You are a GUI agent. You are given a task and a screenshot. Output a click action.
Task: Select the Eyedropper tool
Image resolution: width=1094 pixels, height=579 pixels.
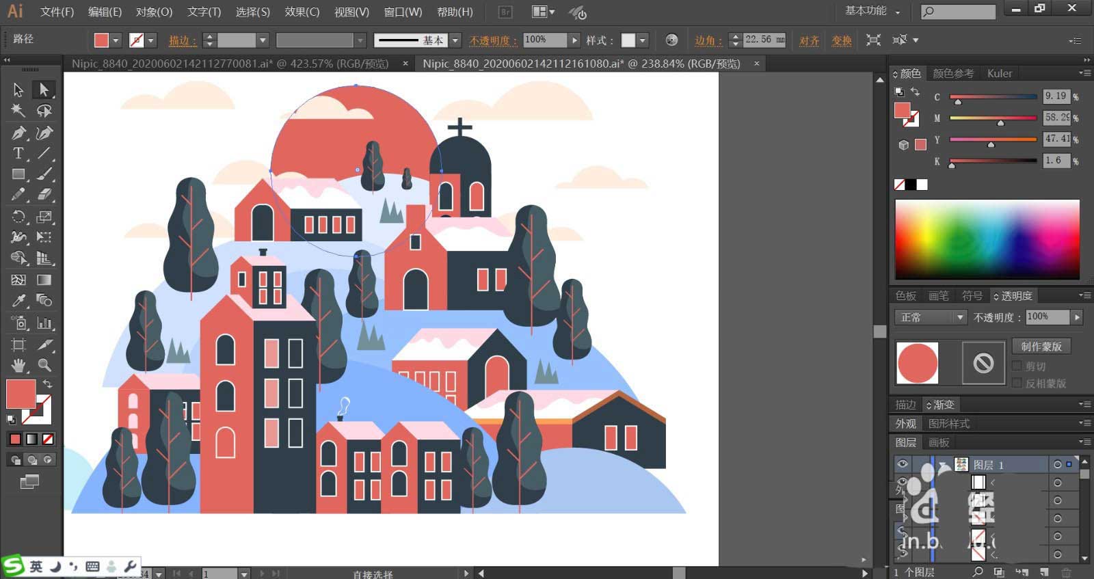click(x=18, y=301)
